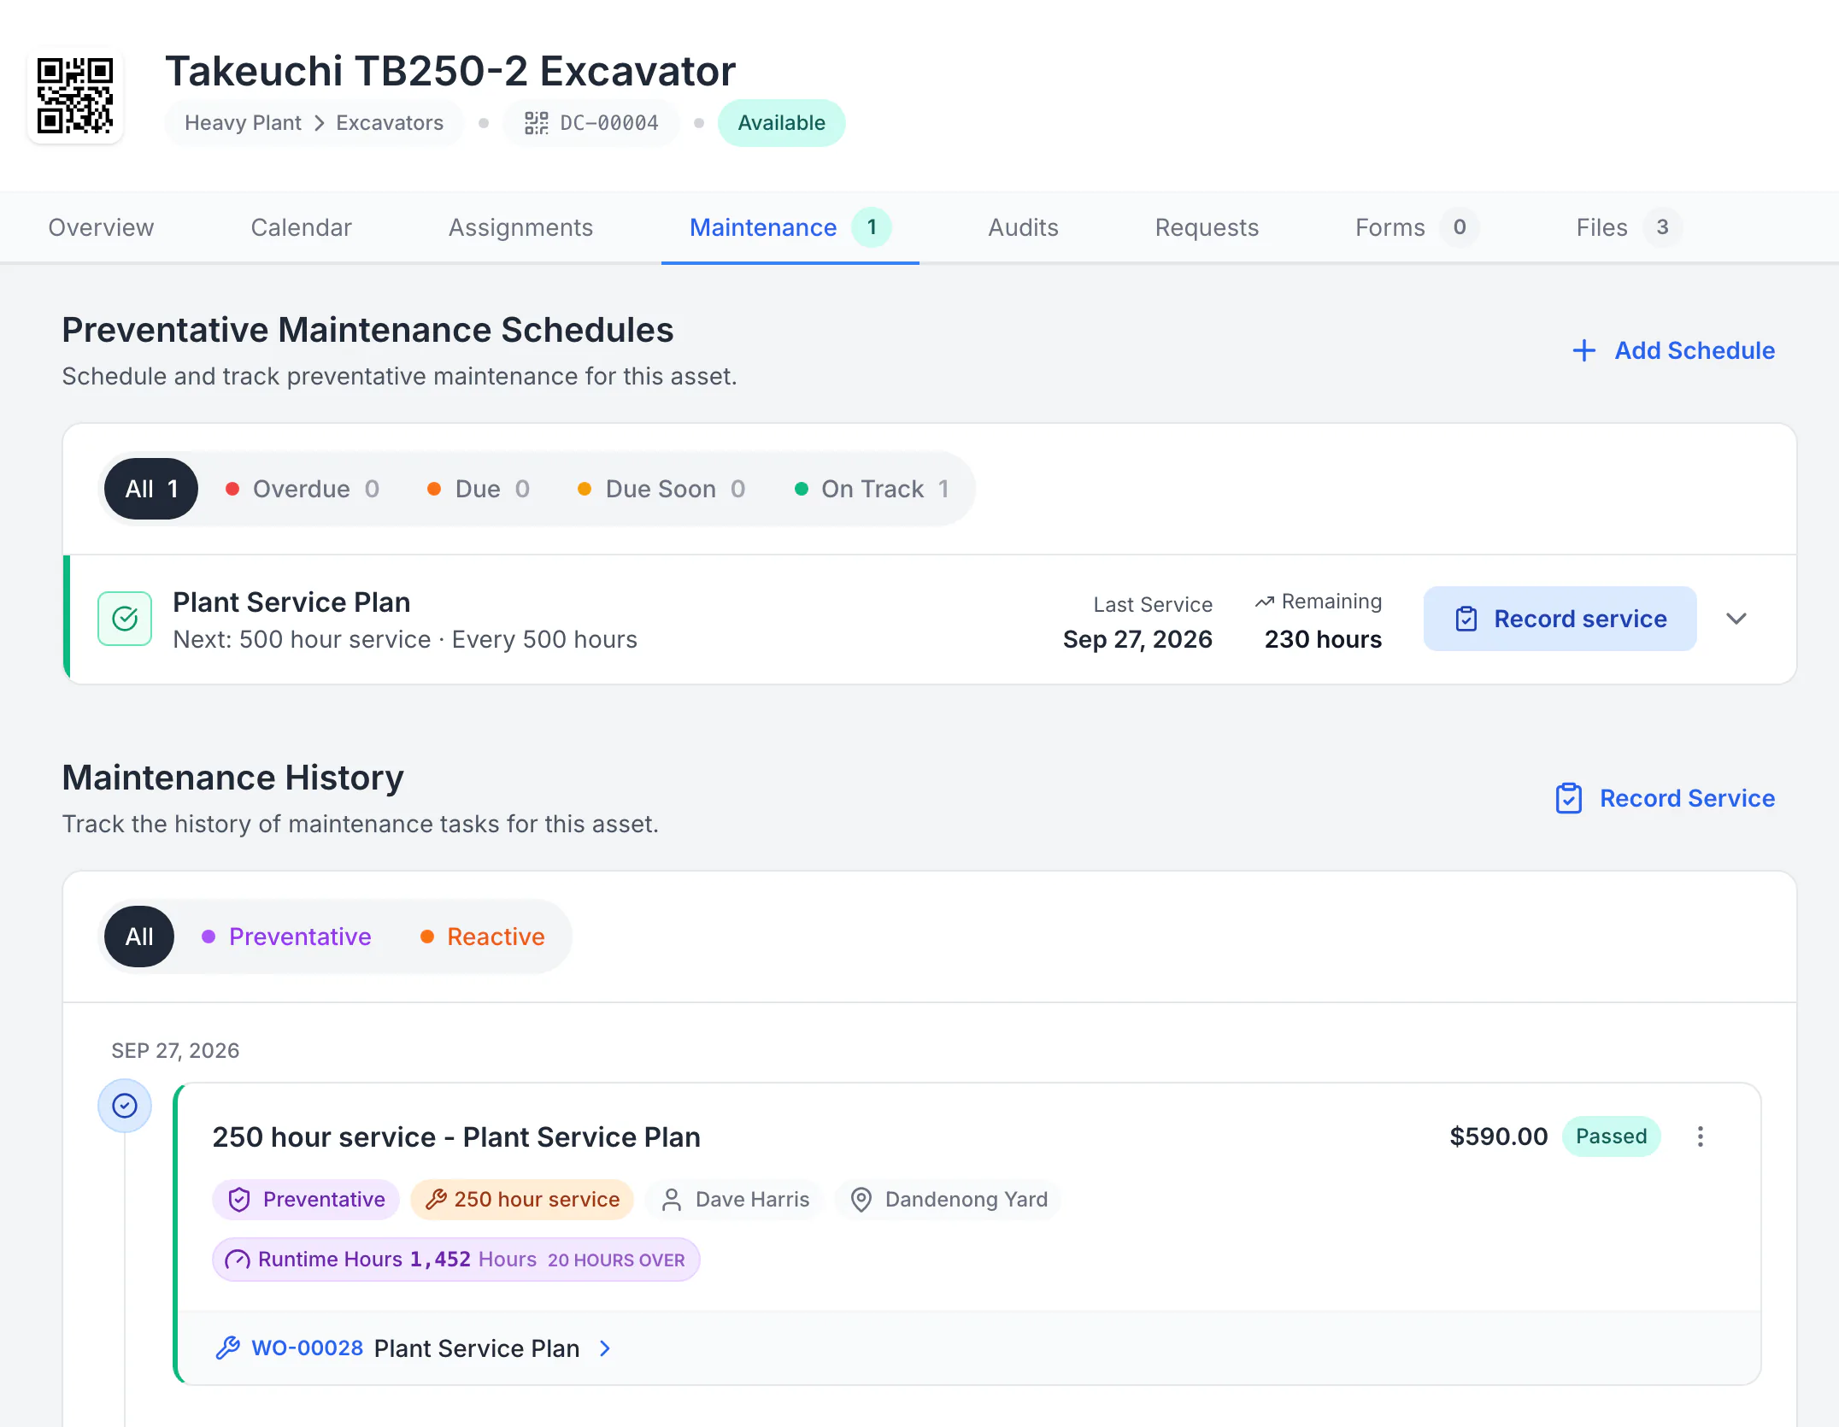1839x1427 pixels.
Task: Click the green check icon of Plant Service Plan
Action: pos(125,619)
